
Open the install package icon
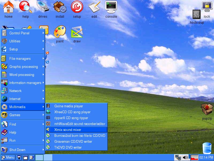pos(60,7)
